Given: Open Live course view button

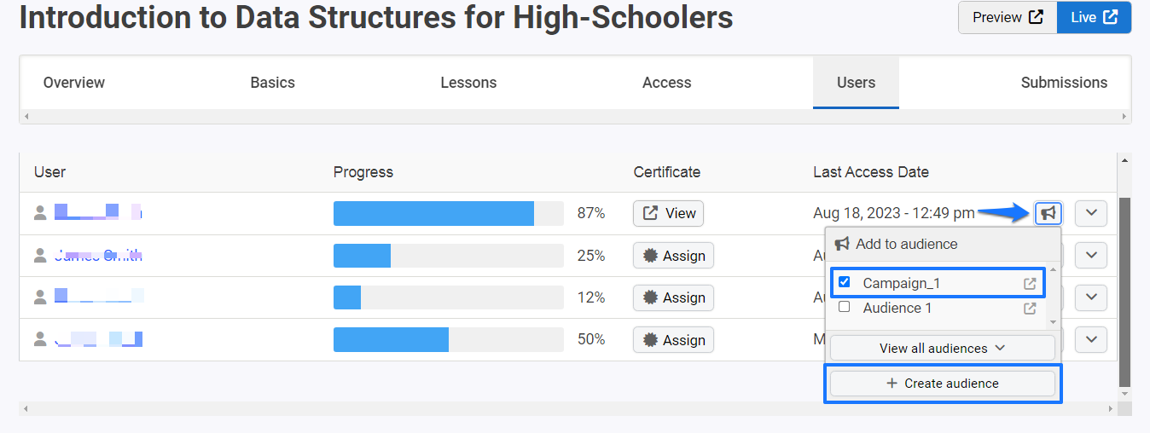Looking at the screenshot, I should point(1094,17).
